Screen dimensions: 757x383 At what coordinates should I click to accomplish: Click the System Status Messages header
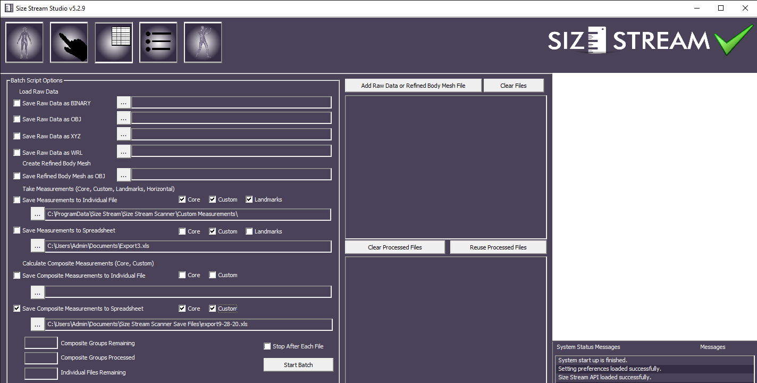(588, 347)
